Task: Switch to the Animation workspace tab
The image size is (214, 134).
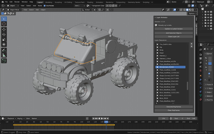Action: point(100,2)
